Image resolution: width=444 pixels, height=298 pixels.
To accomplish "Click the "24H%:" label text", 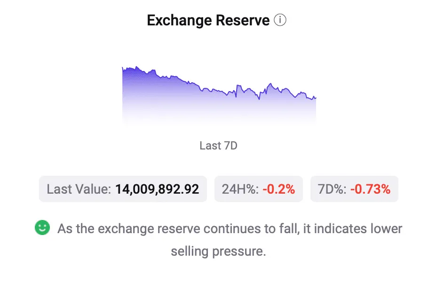I will click(240, 189).
